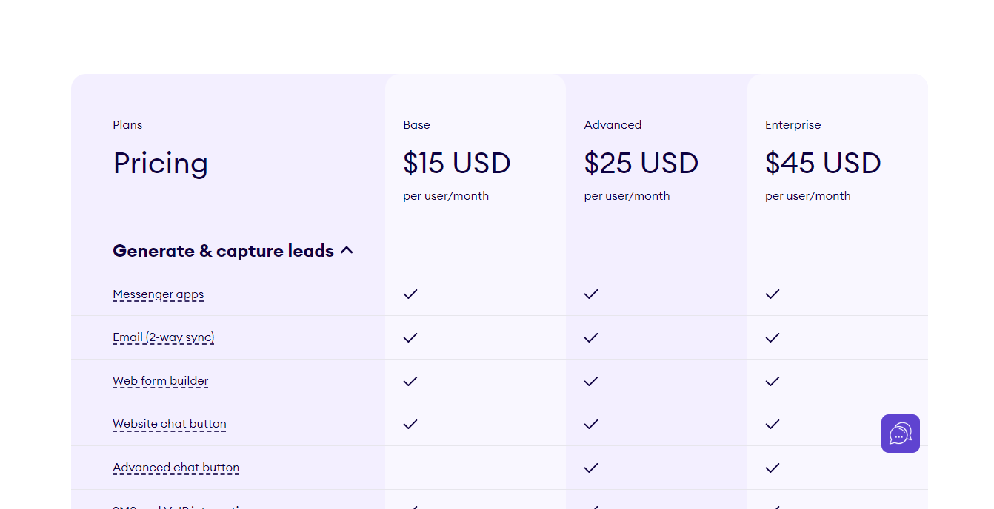Viewport: 994px width, 509px height.
Task: Open the Website chat button feature link
Action: tap(169, 424)
